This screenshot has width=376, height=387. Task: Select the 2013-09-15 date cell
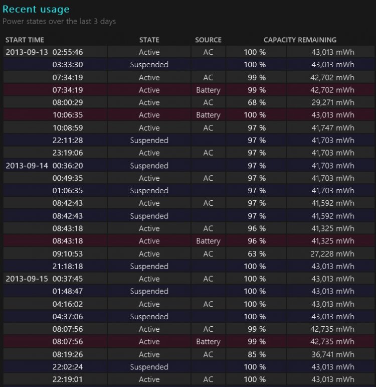26,279
